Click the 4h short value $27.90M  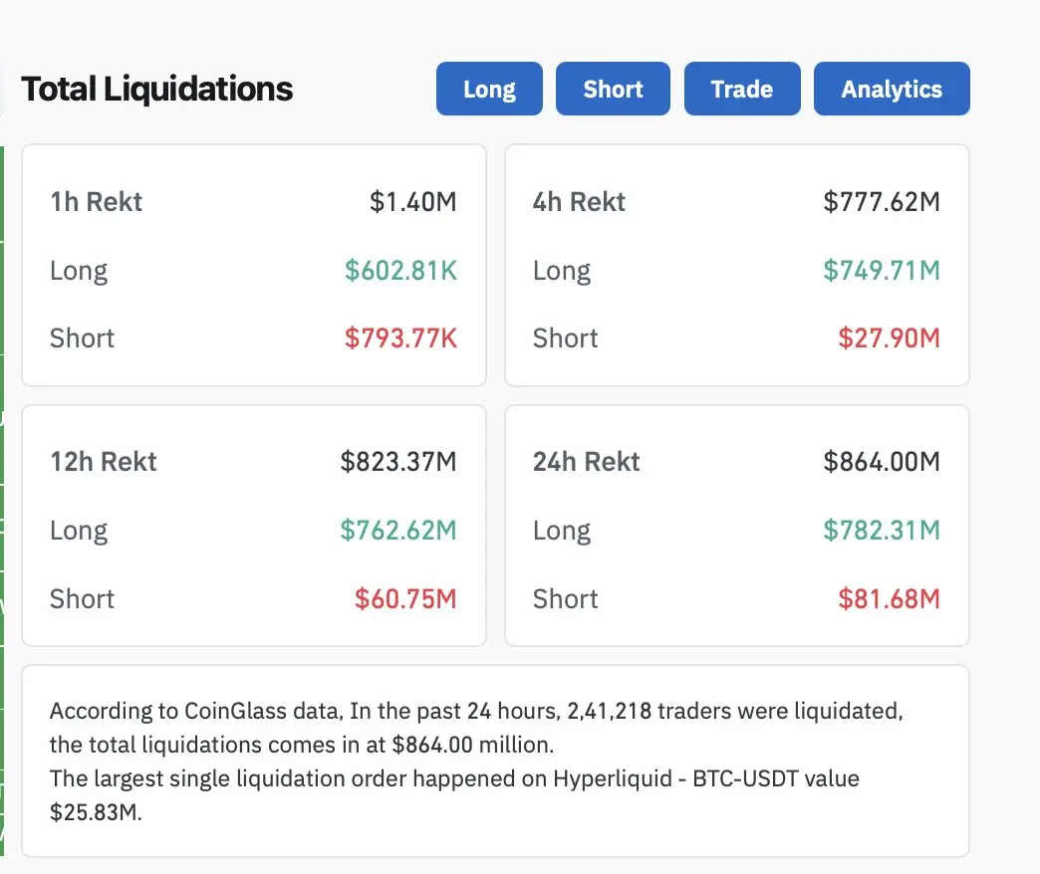(889, 337)
